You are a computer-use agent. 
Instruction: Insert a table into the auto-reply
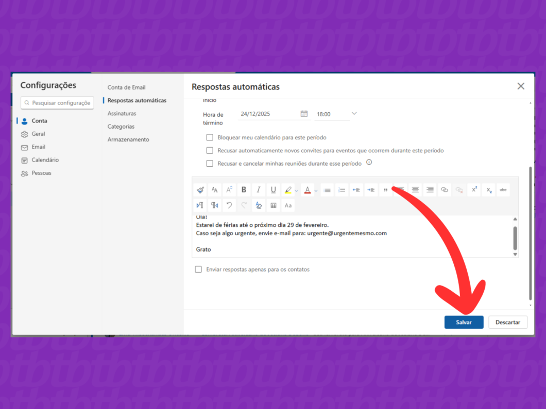click(x=273, y=205)
